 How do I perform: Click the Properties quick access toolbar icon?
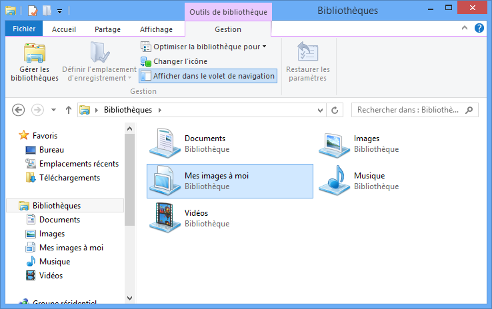point(33,11)
